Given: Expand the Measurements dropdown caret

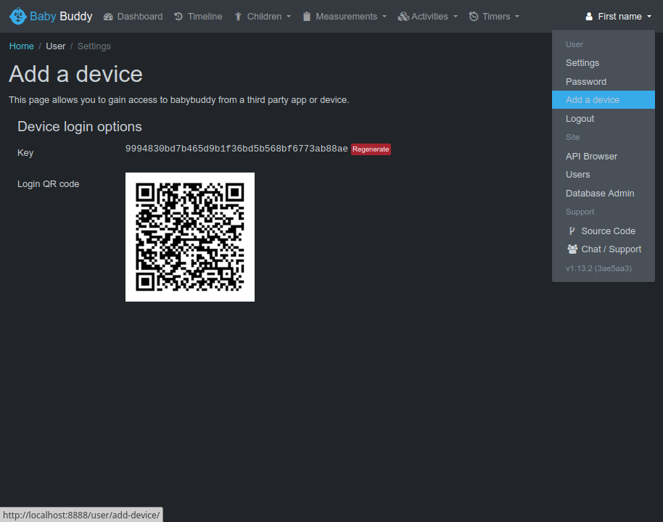Looking at the screenshot, I should [384, 17].
